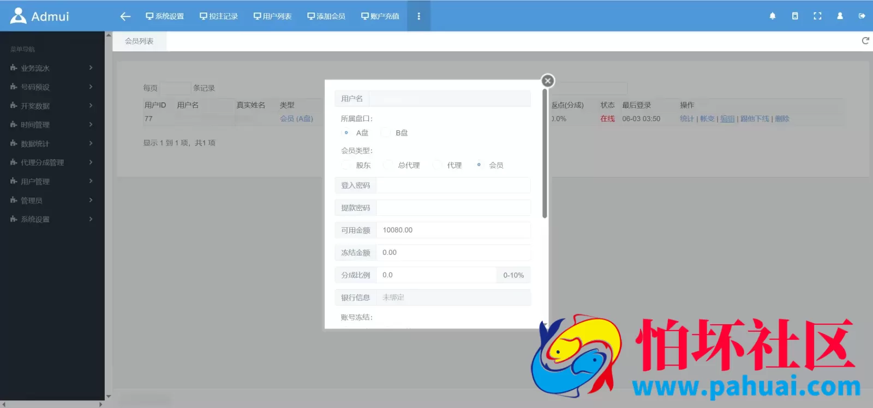Open 系统设置 in the top navigation
This screenshot has height=408, width=873.
[x=165, y=16]
